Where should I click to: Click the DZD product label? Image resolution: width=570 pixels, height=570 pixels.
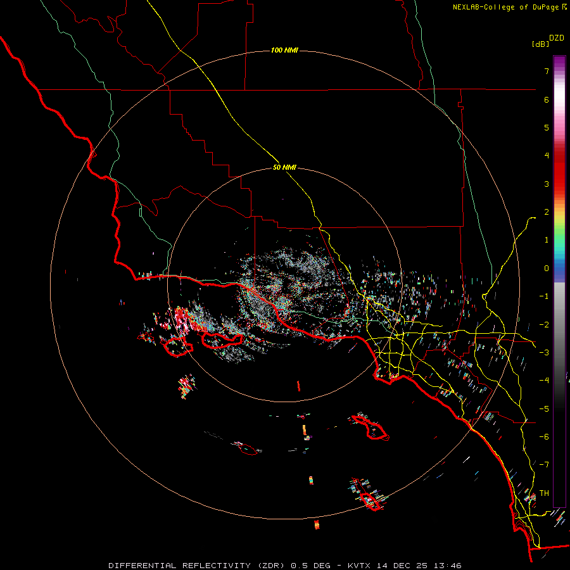click(x=557, y=38)
